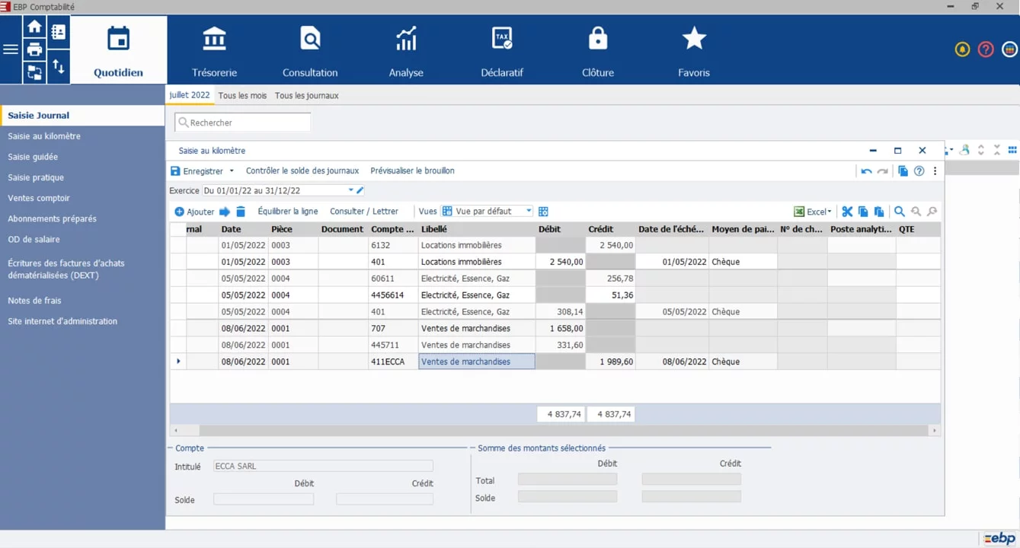Click the Enregistrer button
Image resolution: width=1020 pixels, height=548 pixels.
click(201, 170)
